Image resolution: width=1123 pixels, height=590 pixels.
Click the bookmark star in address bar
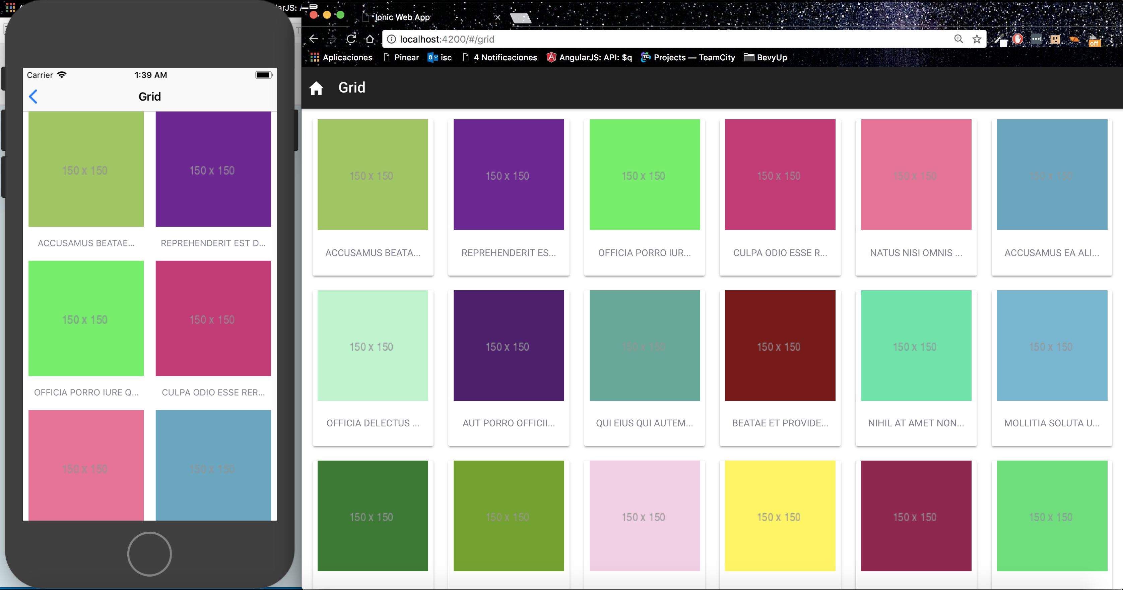(977, 39)
